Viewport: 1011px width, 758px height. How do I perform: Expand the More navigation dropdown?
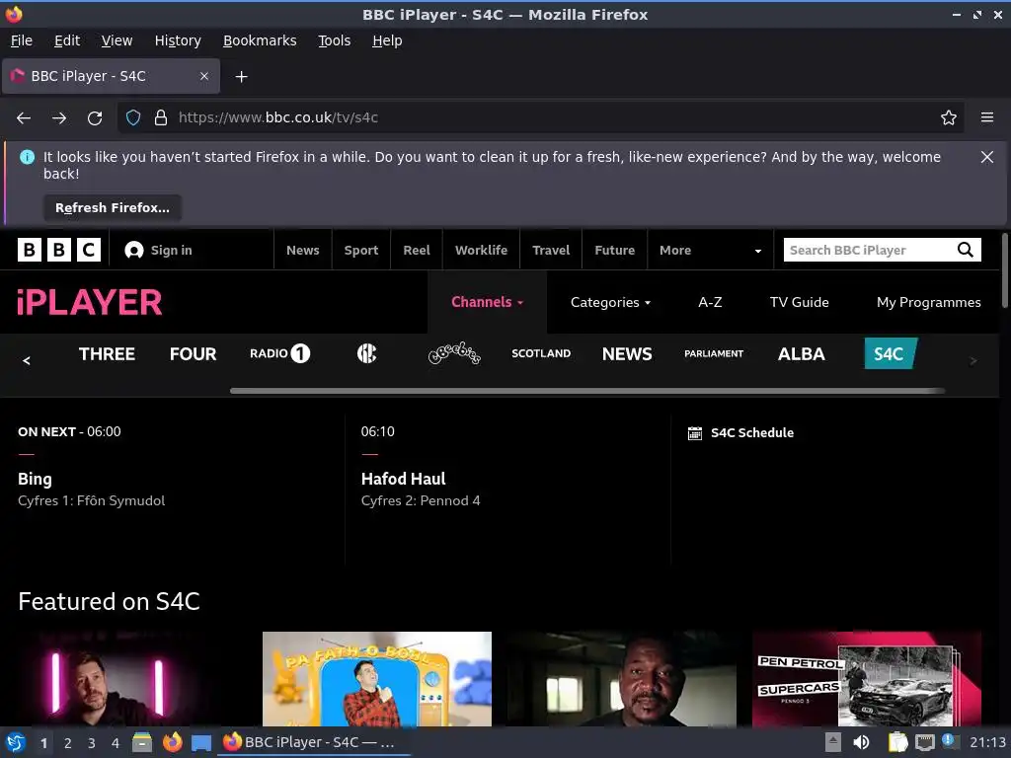[711, 250]
